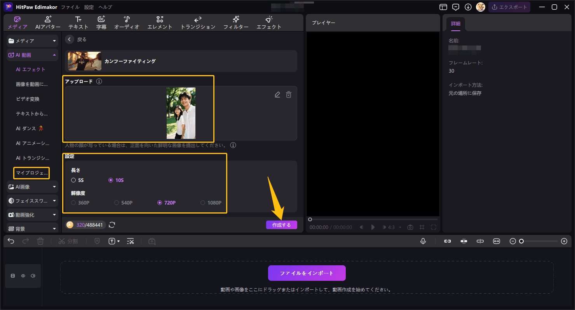Expand the AI画像 sidebar section
575x310 pixels.
[32, 187]
